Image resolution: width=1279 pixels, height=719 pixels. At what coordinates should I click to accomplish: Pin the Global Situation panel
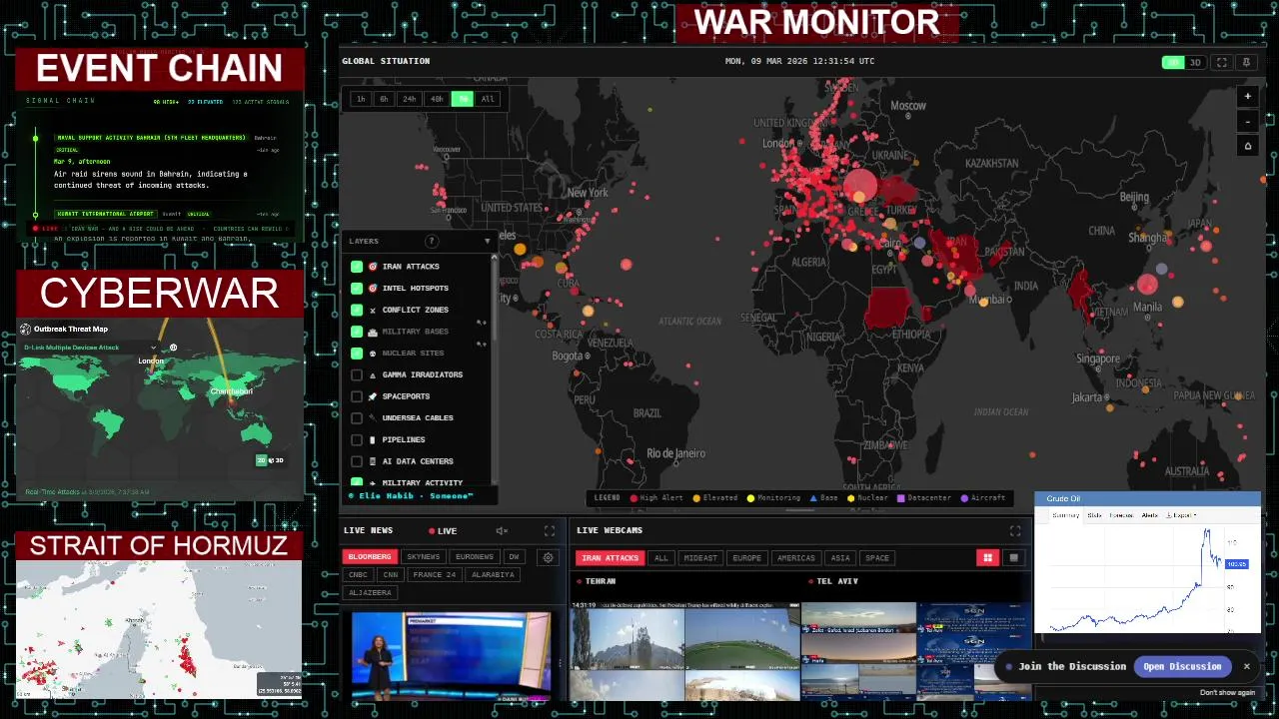(1246, 62)
